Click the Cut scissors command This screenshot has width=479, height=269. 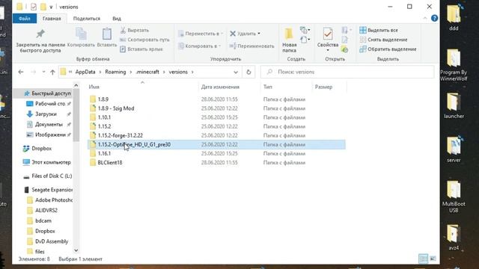pyautogui.click(x=135, y=30)
